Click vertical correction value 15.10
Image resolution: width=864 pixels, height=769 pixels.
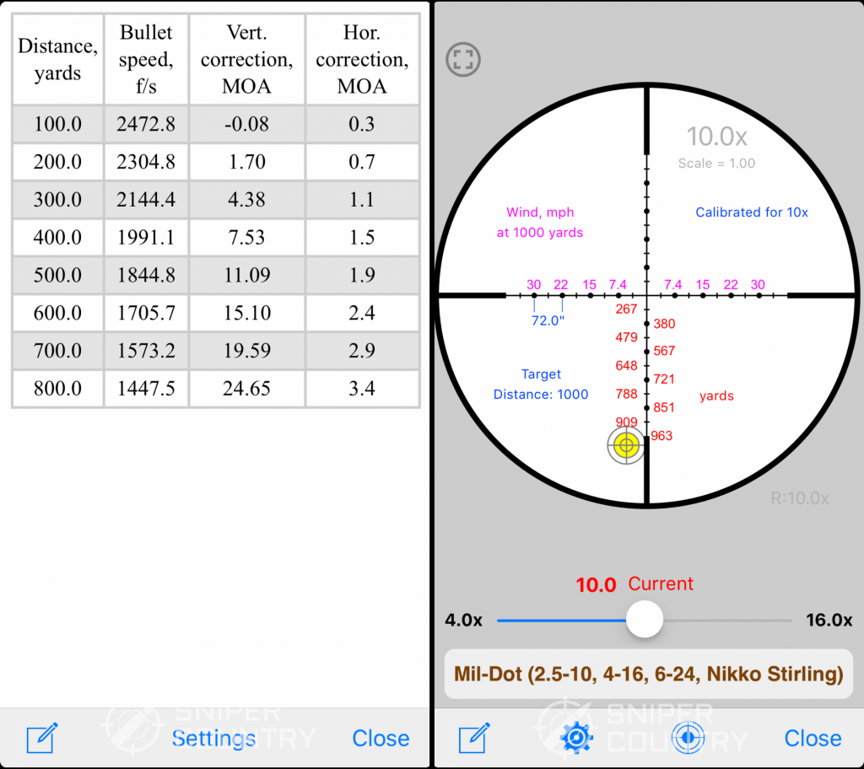coord(247,313)
